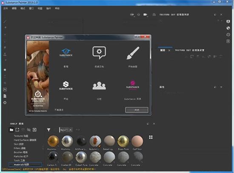Open the symmetry dropdown in top toolbar

click(x=132, y=14)
